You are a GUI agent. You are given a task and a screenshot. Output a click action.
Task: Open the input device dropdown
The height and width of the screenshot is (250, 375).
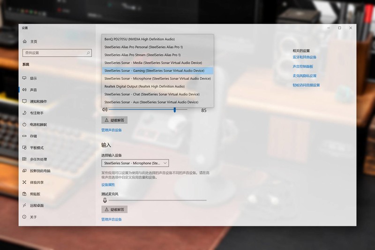[x=135, y=163]
